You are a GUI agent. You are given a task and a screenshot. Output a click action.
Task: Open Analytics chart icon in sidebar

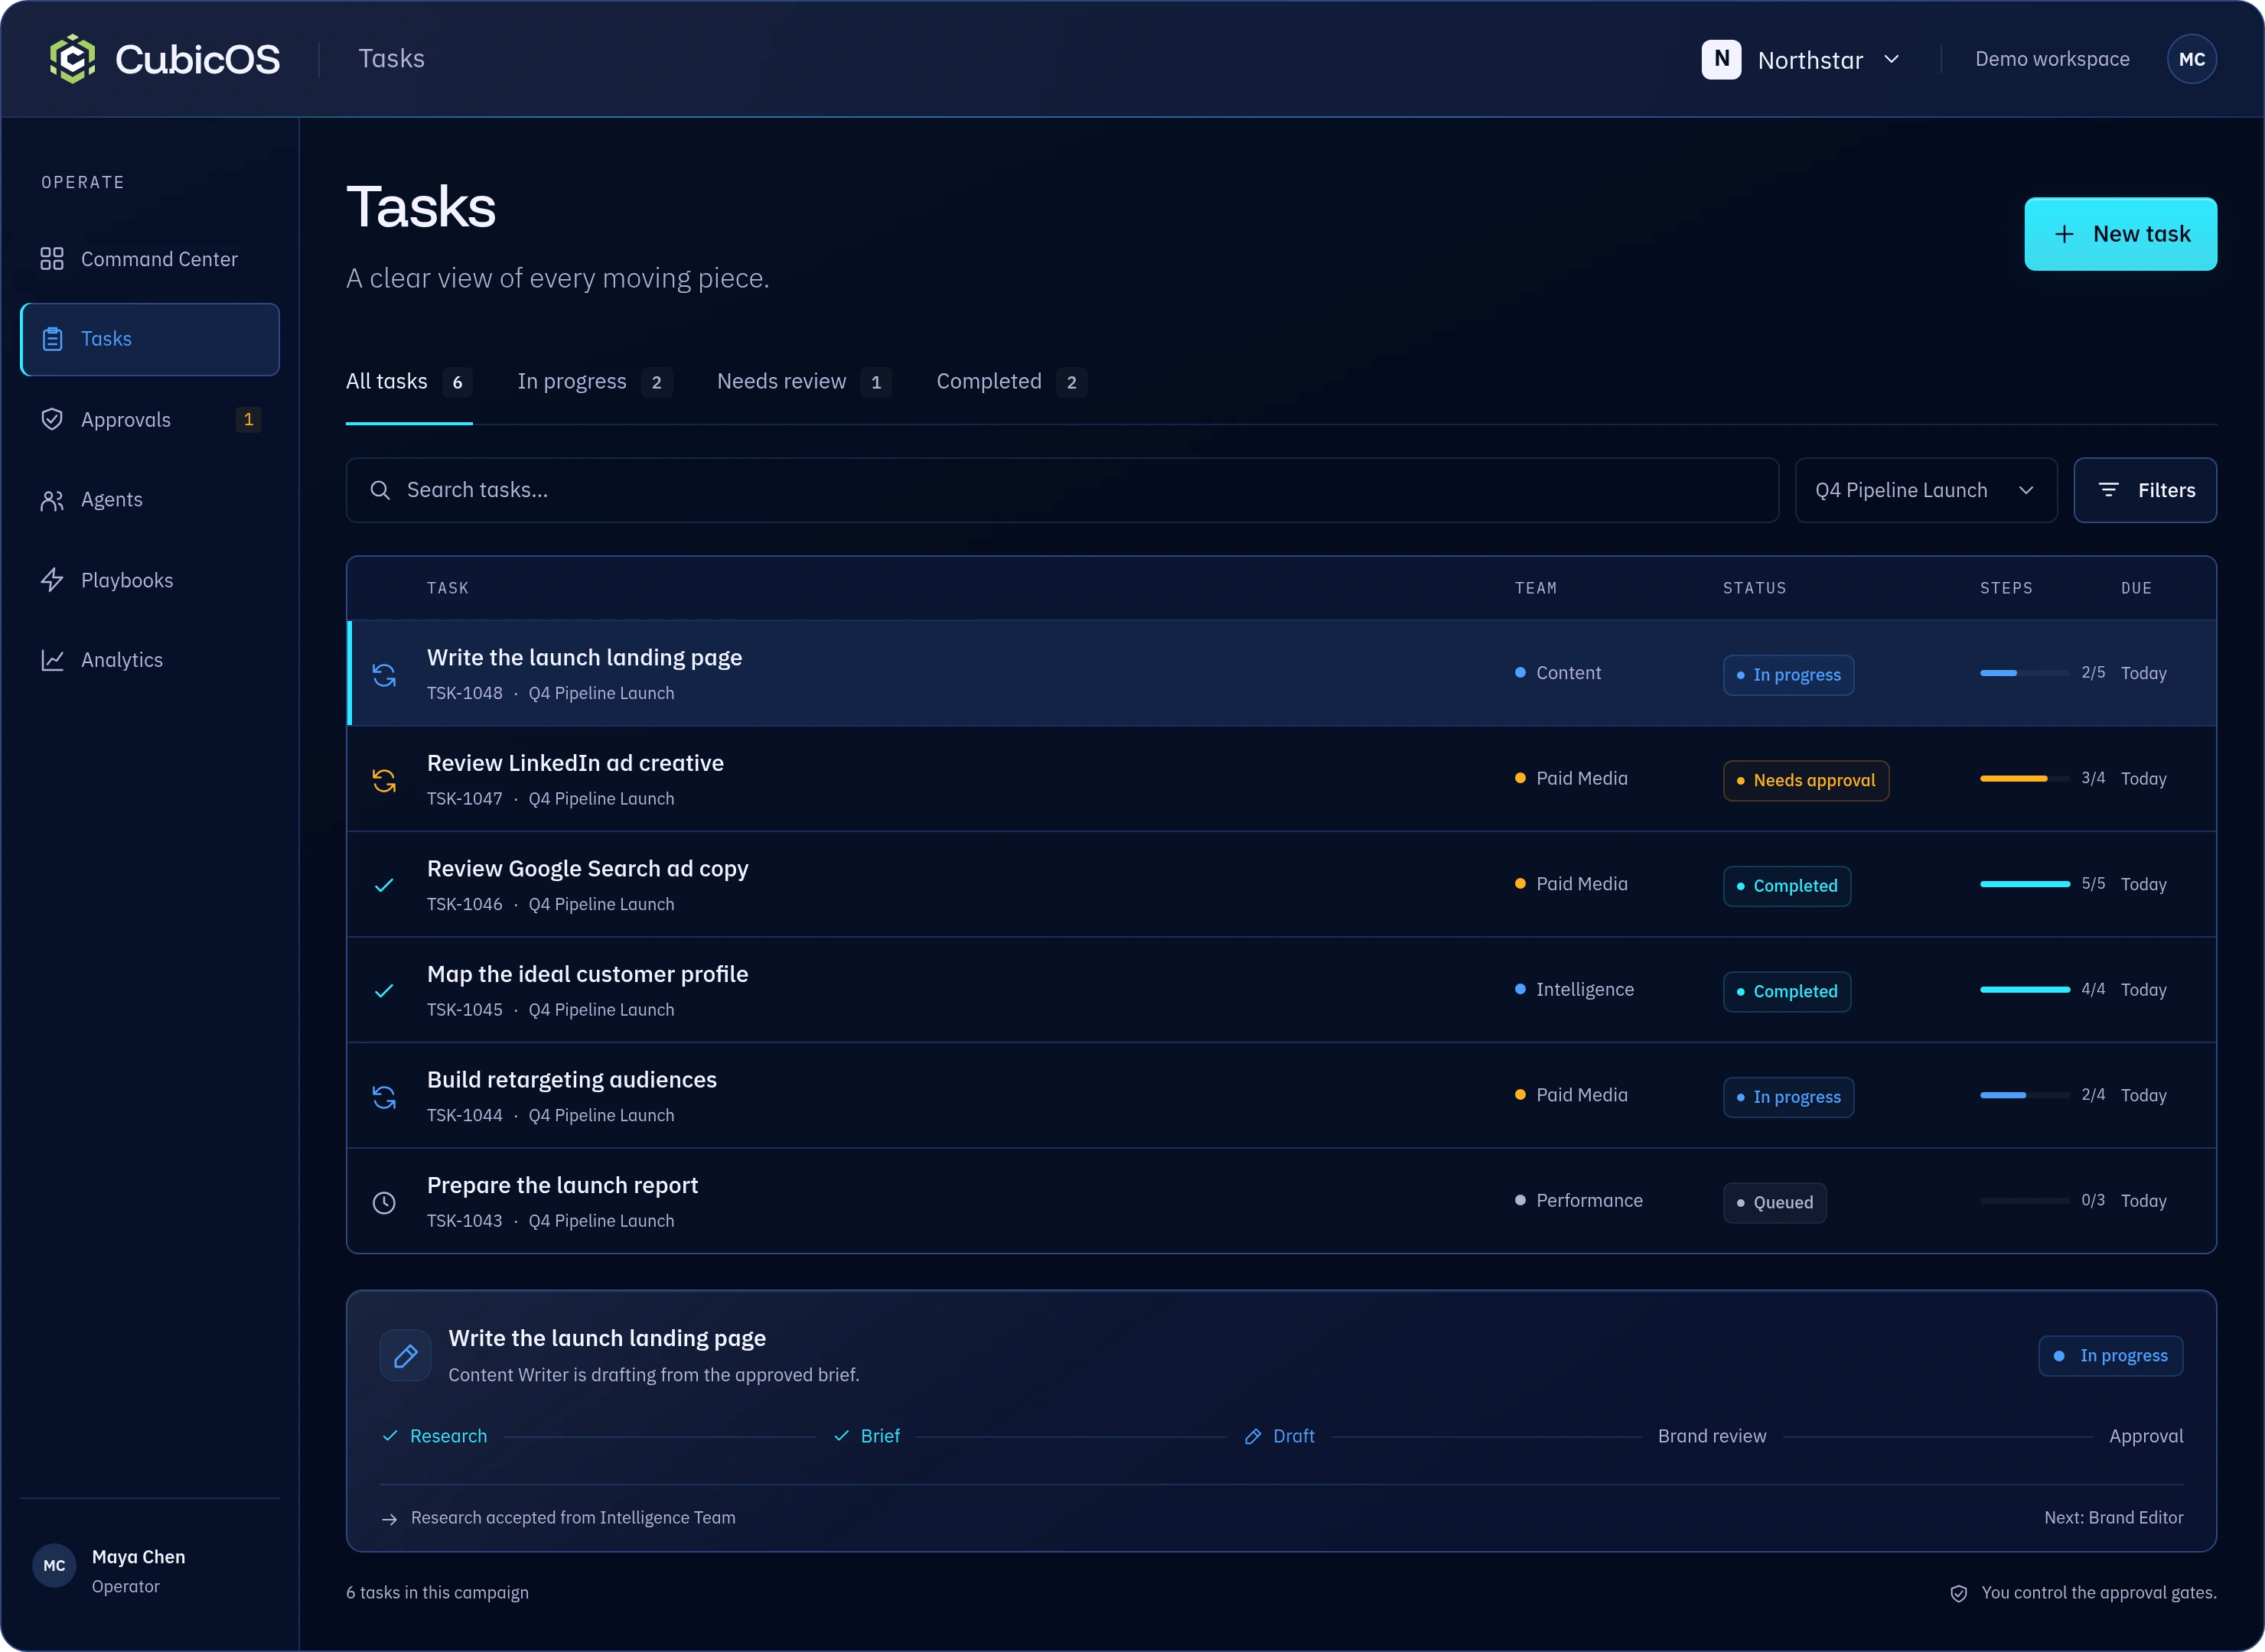pos(52,660)
